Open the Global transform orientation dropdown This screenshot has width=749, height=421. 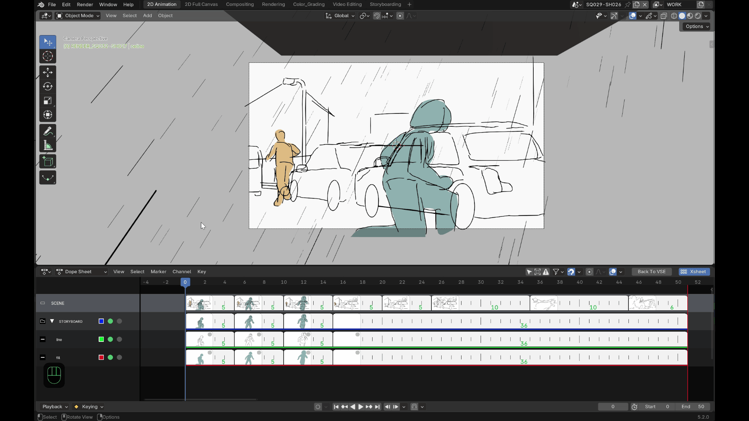point(340,16)
